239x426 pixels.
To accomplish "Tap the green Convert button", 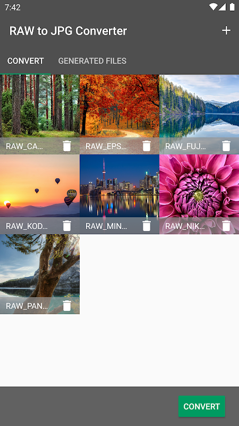I will click(x=202, y=406).
